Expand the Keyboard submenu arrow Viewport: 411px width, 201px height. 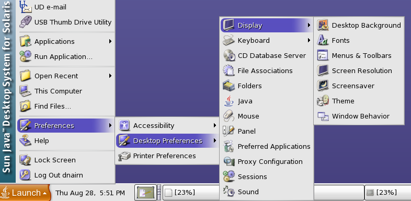[x=310, y=41]
